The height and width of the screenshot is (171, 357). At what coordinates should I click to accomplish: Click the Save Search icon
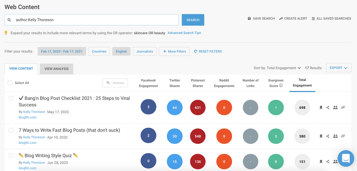click(x=249, y=19)
